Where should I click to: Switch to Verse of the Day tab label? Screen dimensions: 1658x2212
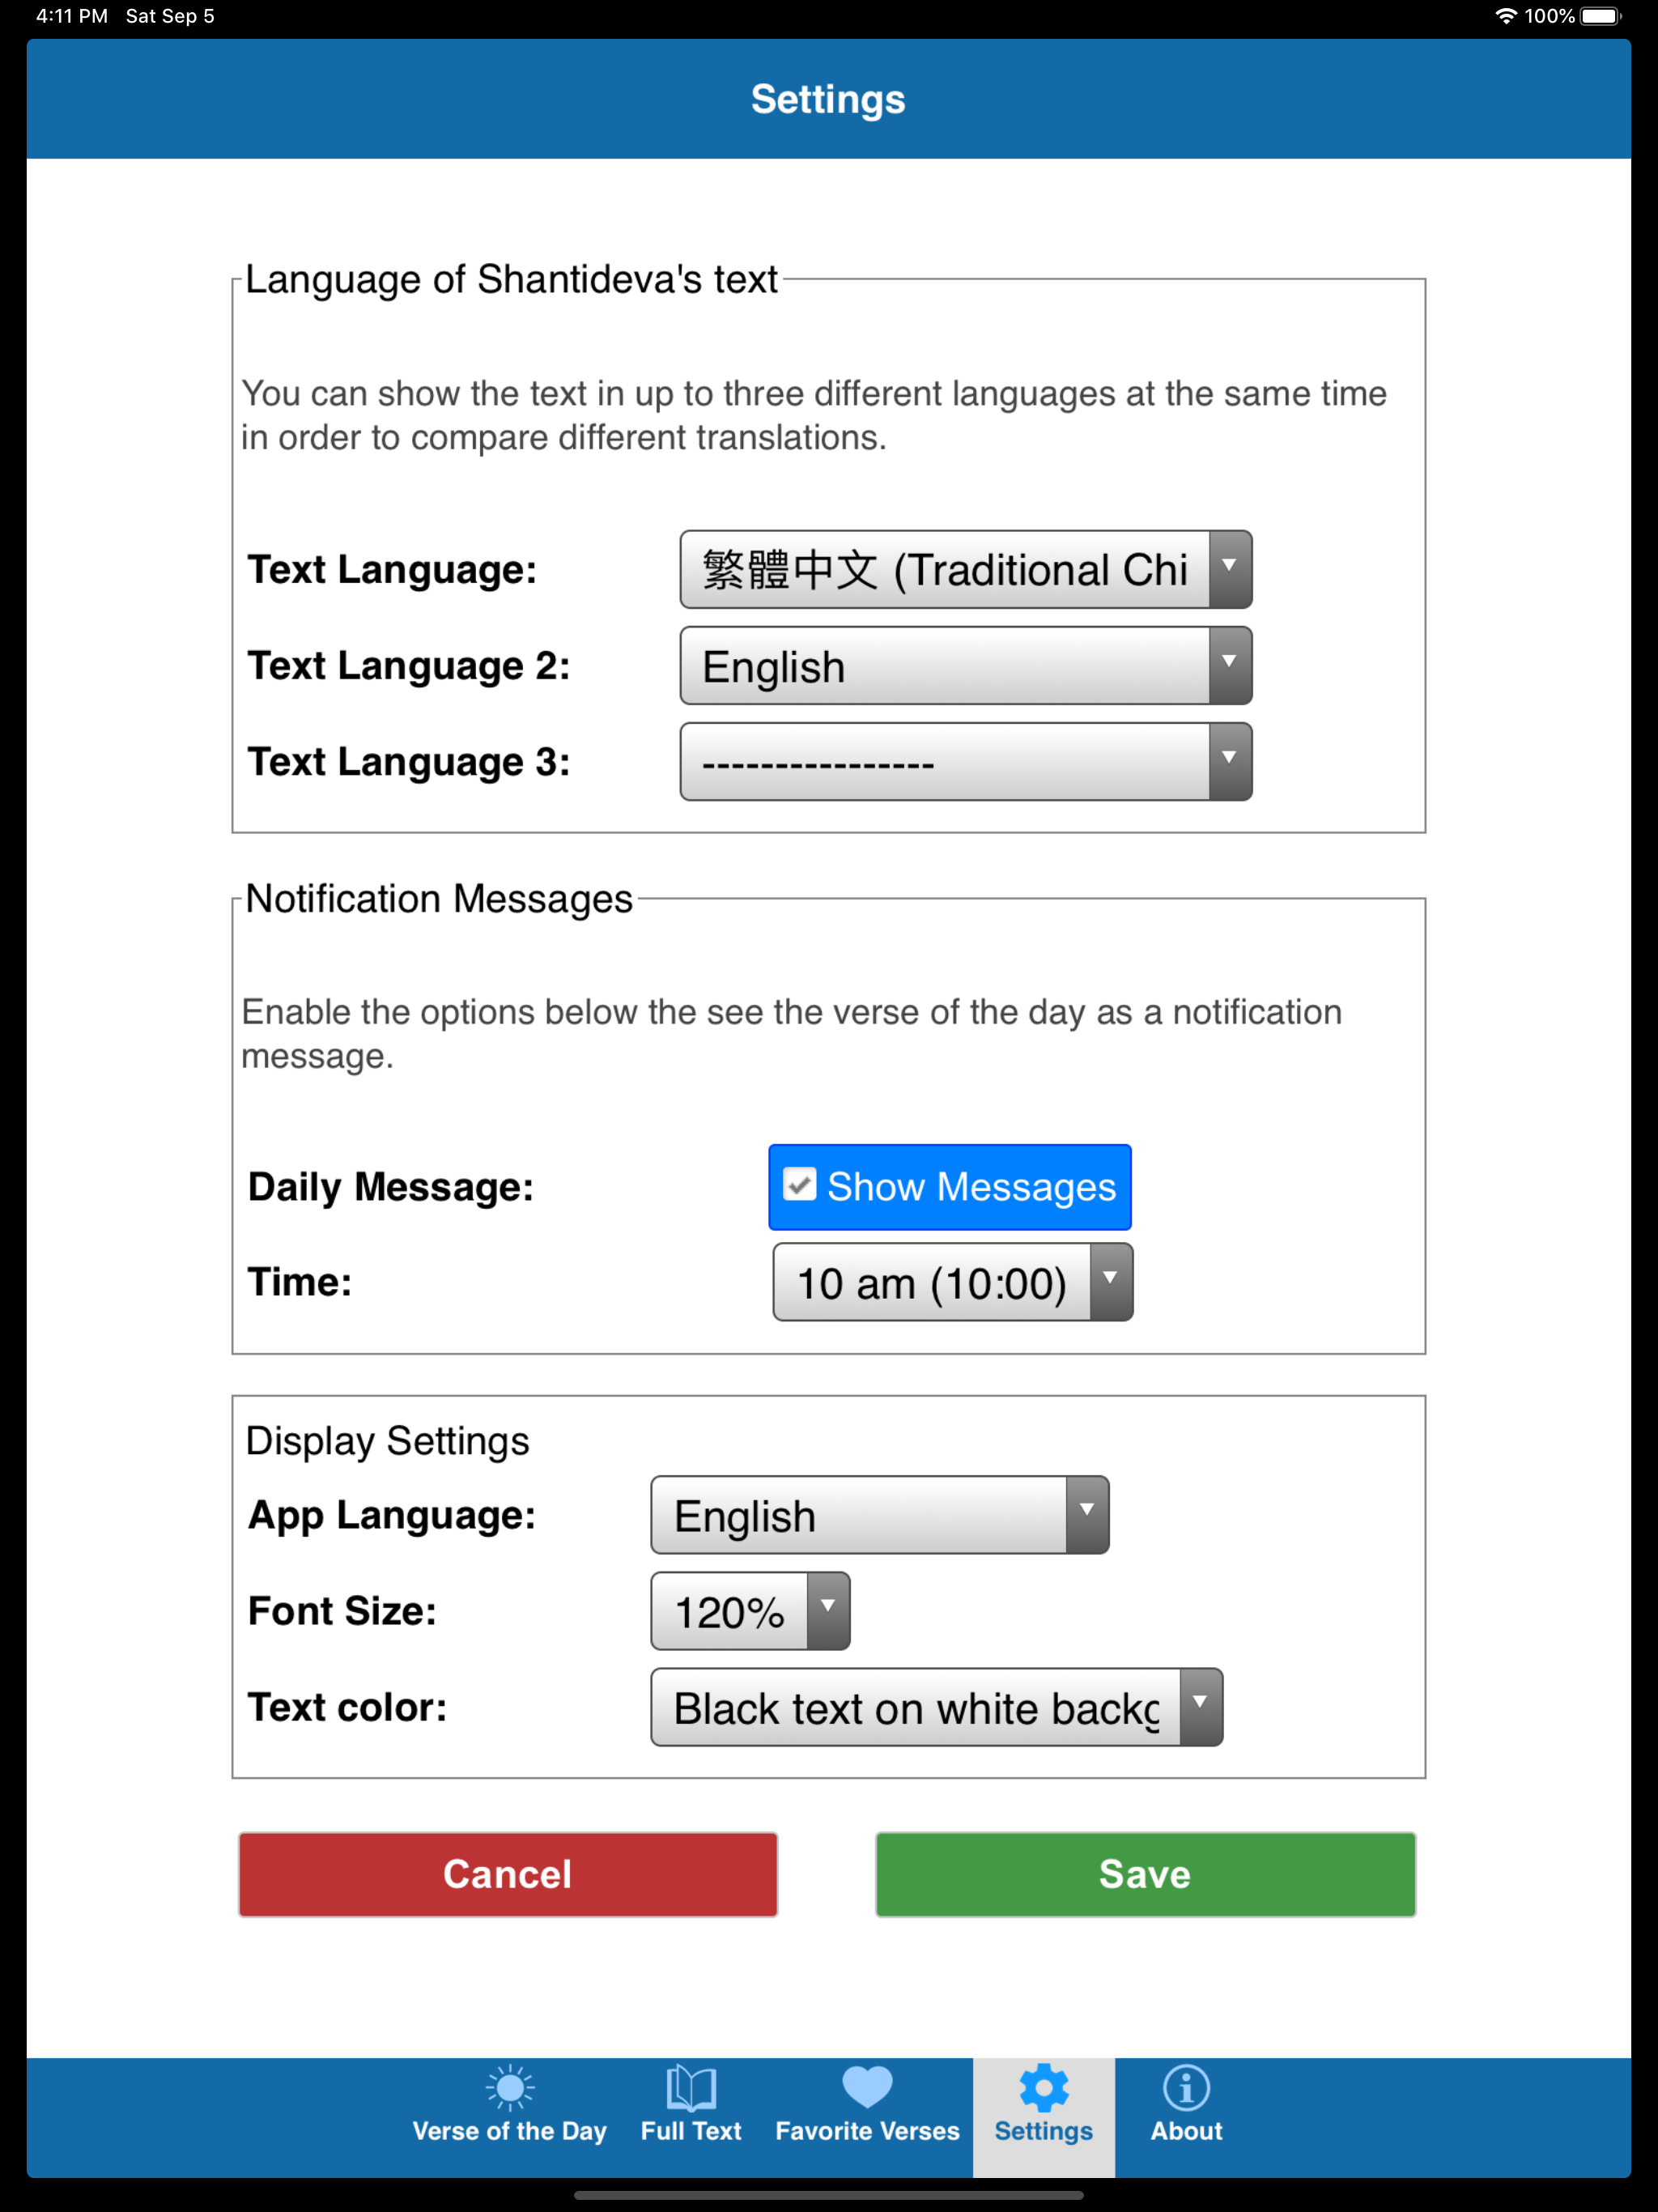pos(510,2131)
